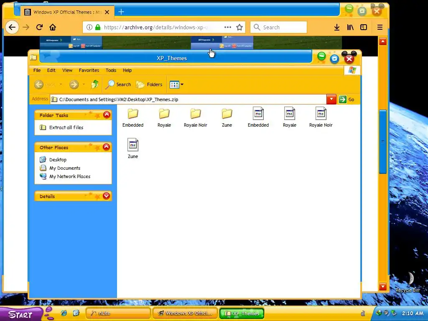428x321 pixels.
Task: Select the Royale theme file
Action: coord(290,118)
